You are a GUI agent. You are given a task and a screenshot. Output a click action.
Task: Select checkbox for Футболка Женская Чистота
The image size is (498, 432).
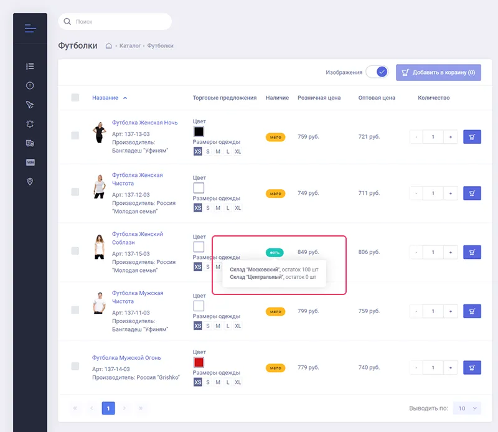pyautogui.click(x=75, y=192)
